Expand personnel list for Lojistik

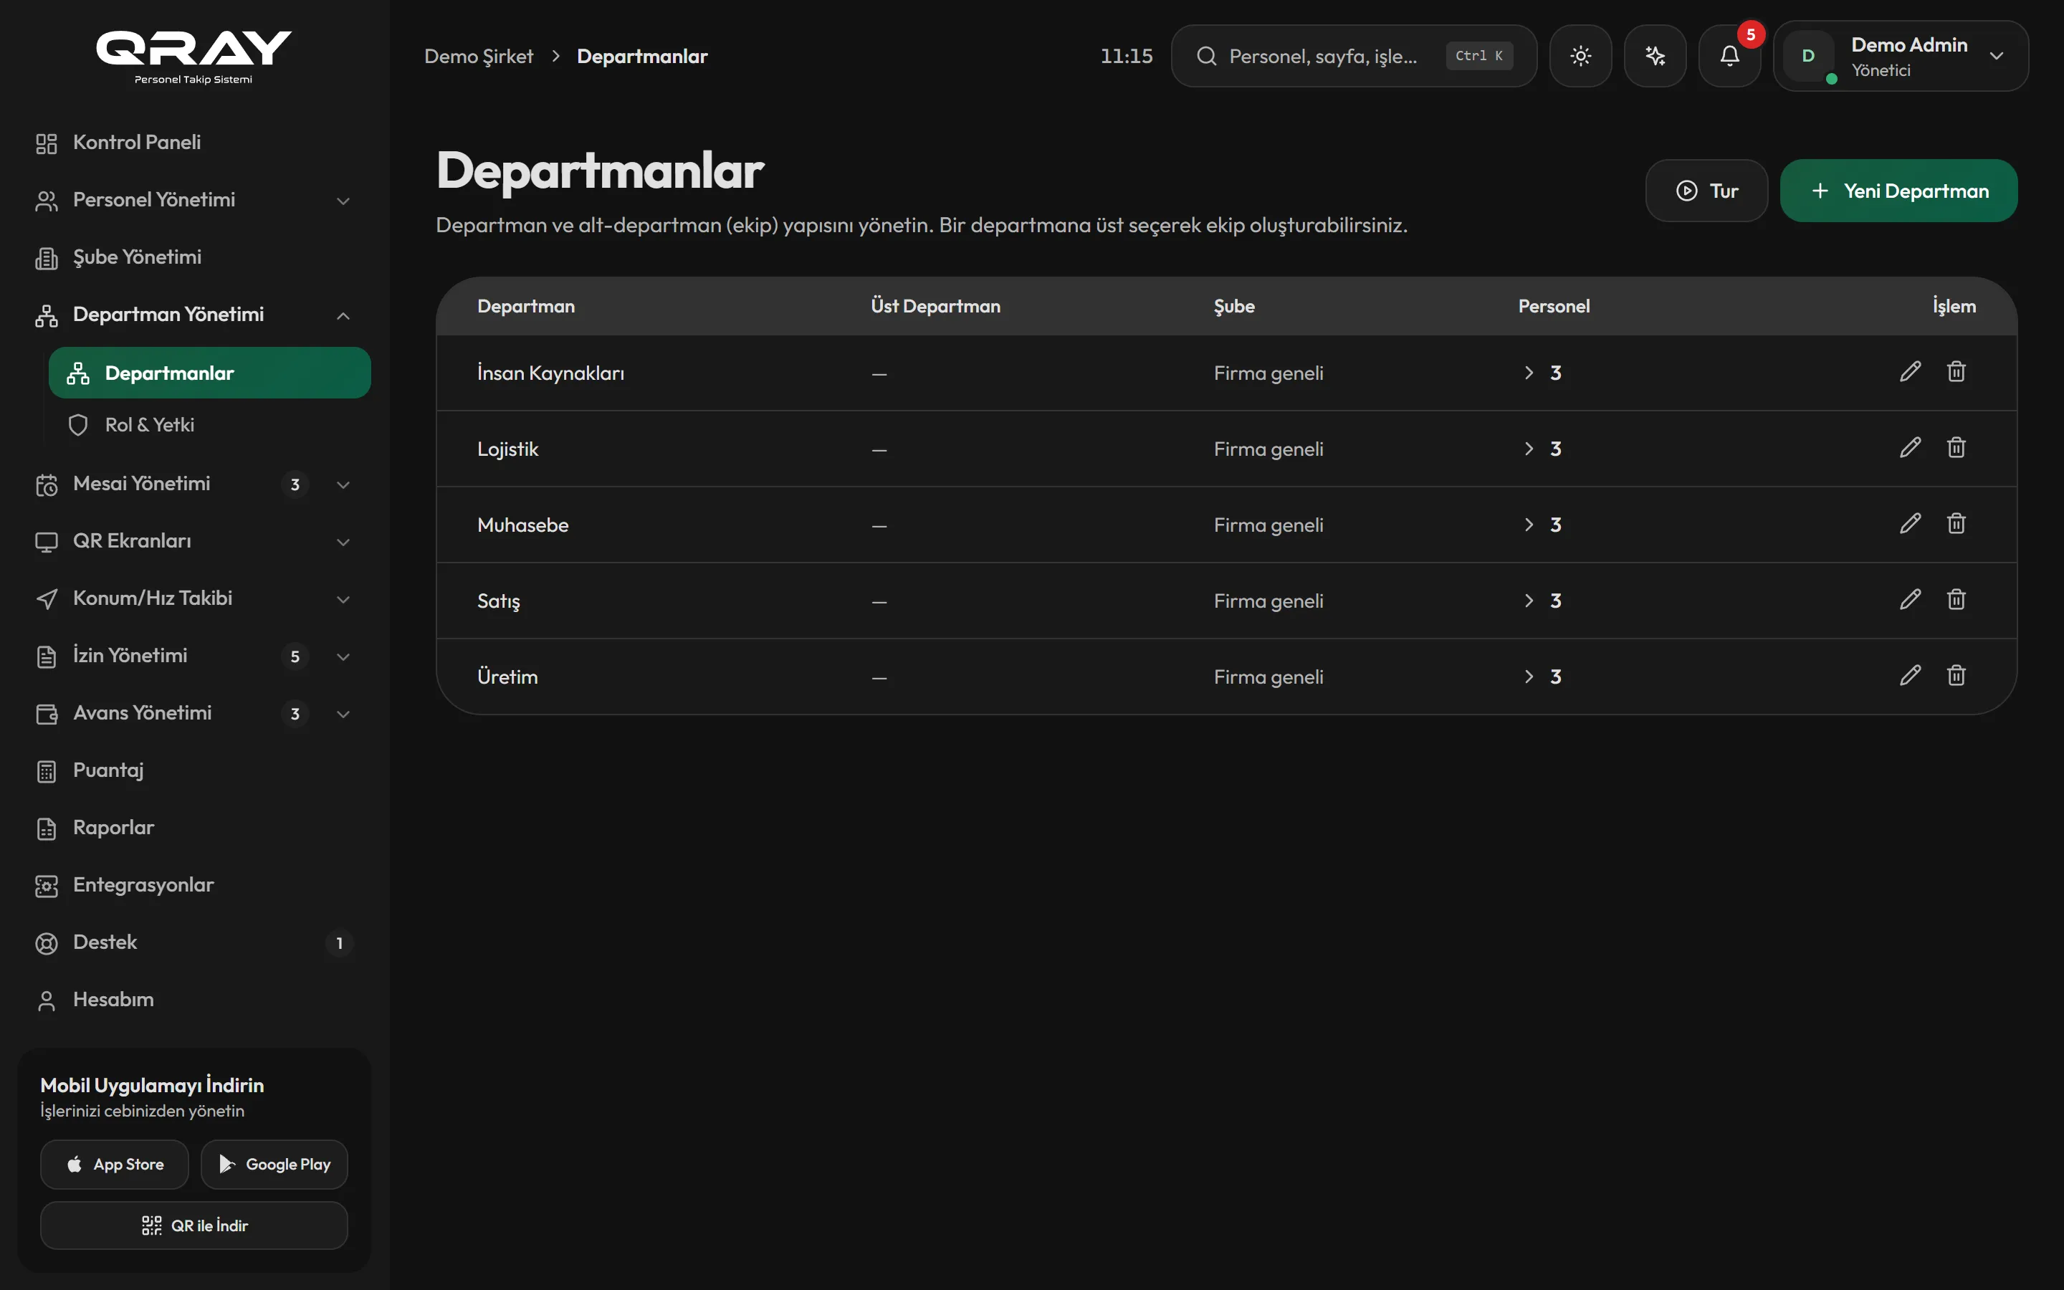[1529, 449]
